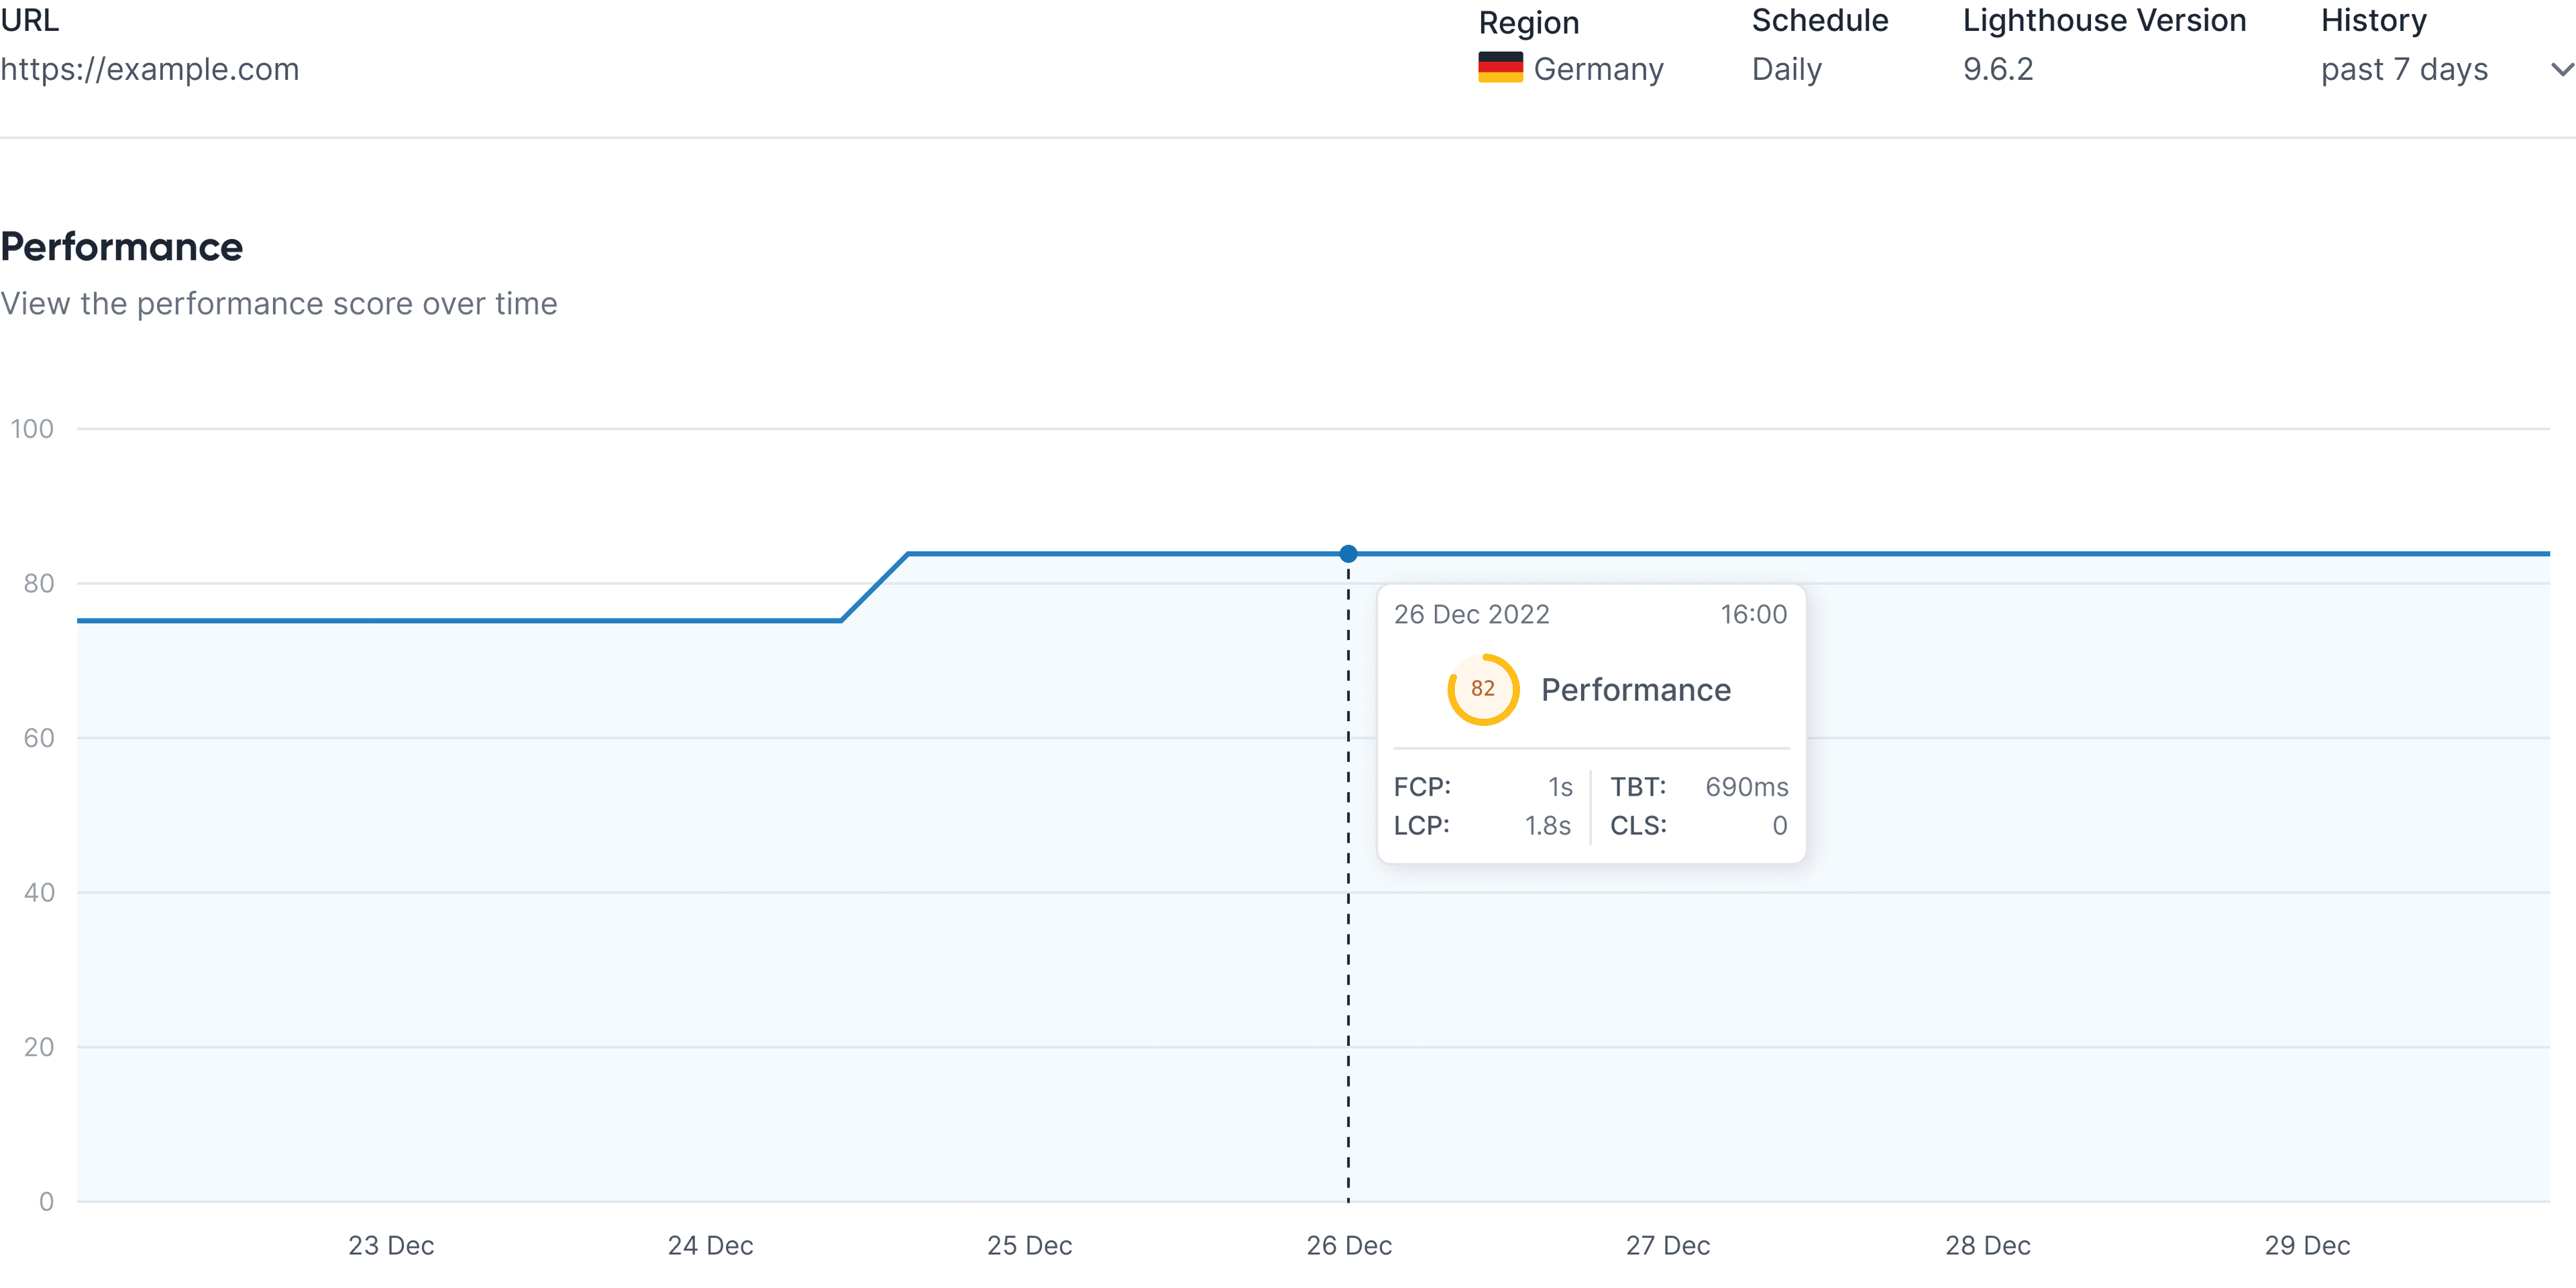Click the orange Performance score gauge

(x=1483, y=689)
